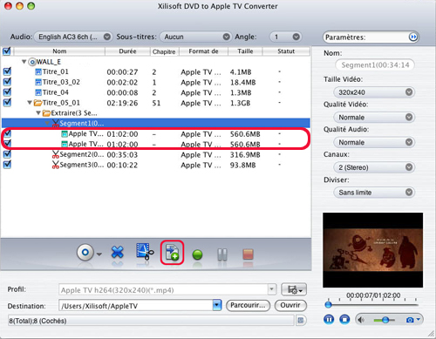Click the preview seek slider handle
Image resolution: width=436 pixels, height=339 pixels.
point(328,305)
